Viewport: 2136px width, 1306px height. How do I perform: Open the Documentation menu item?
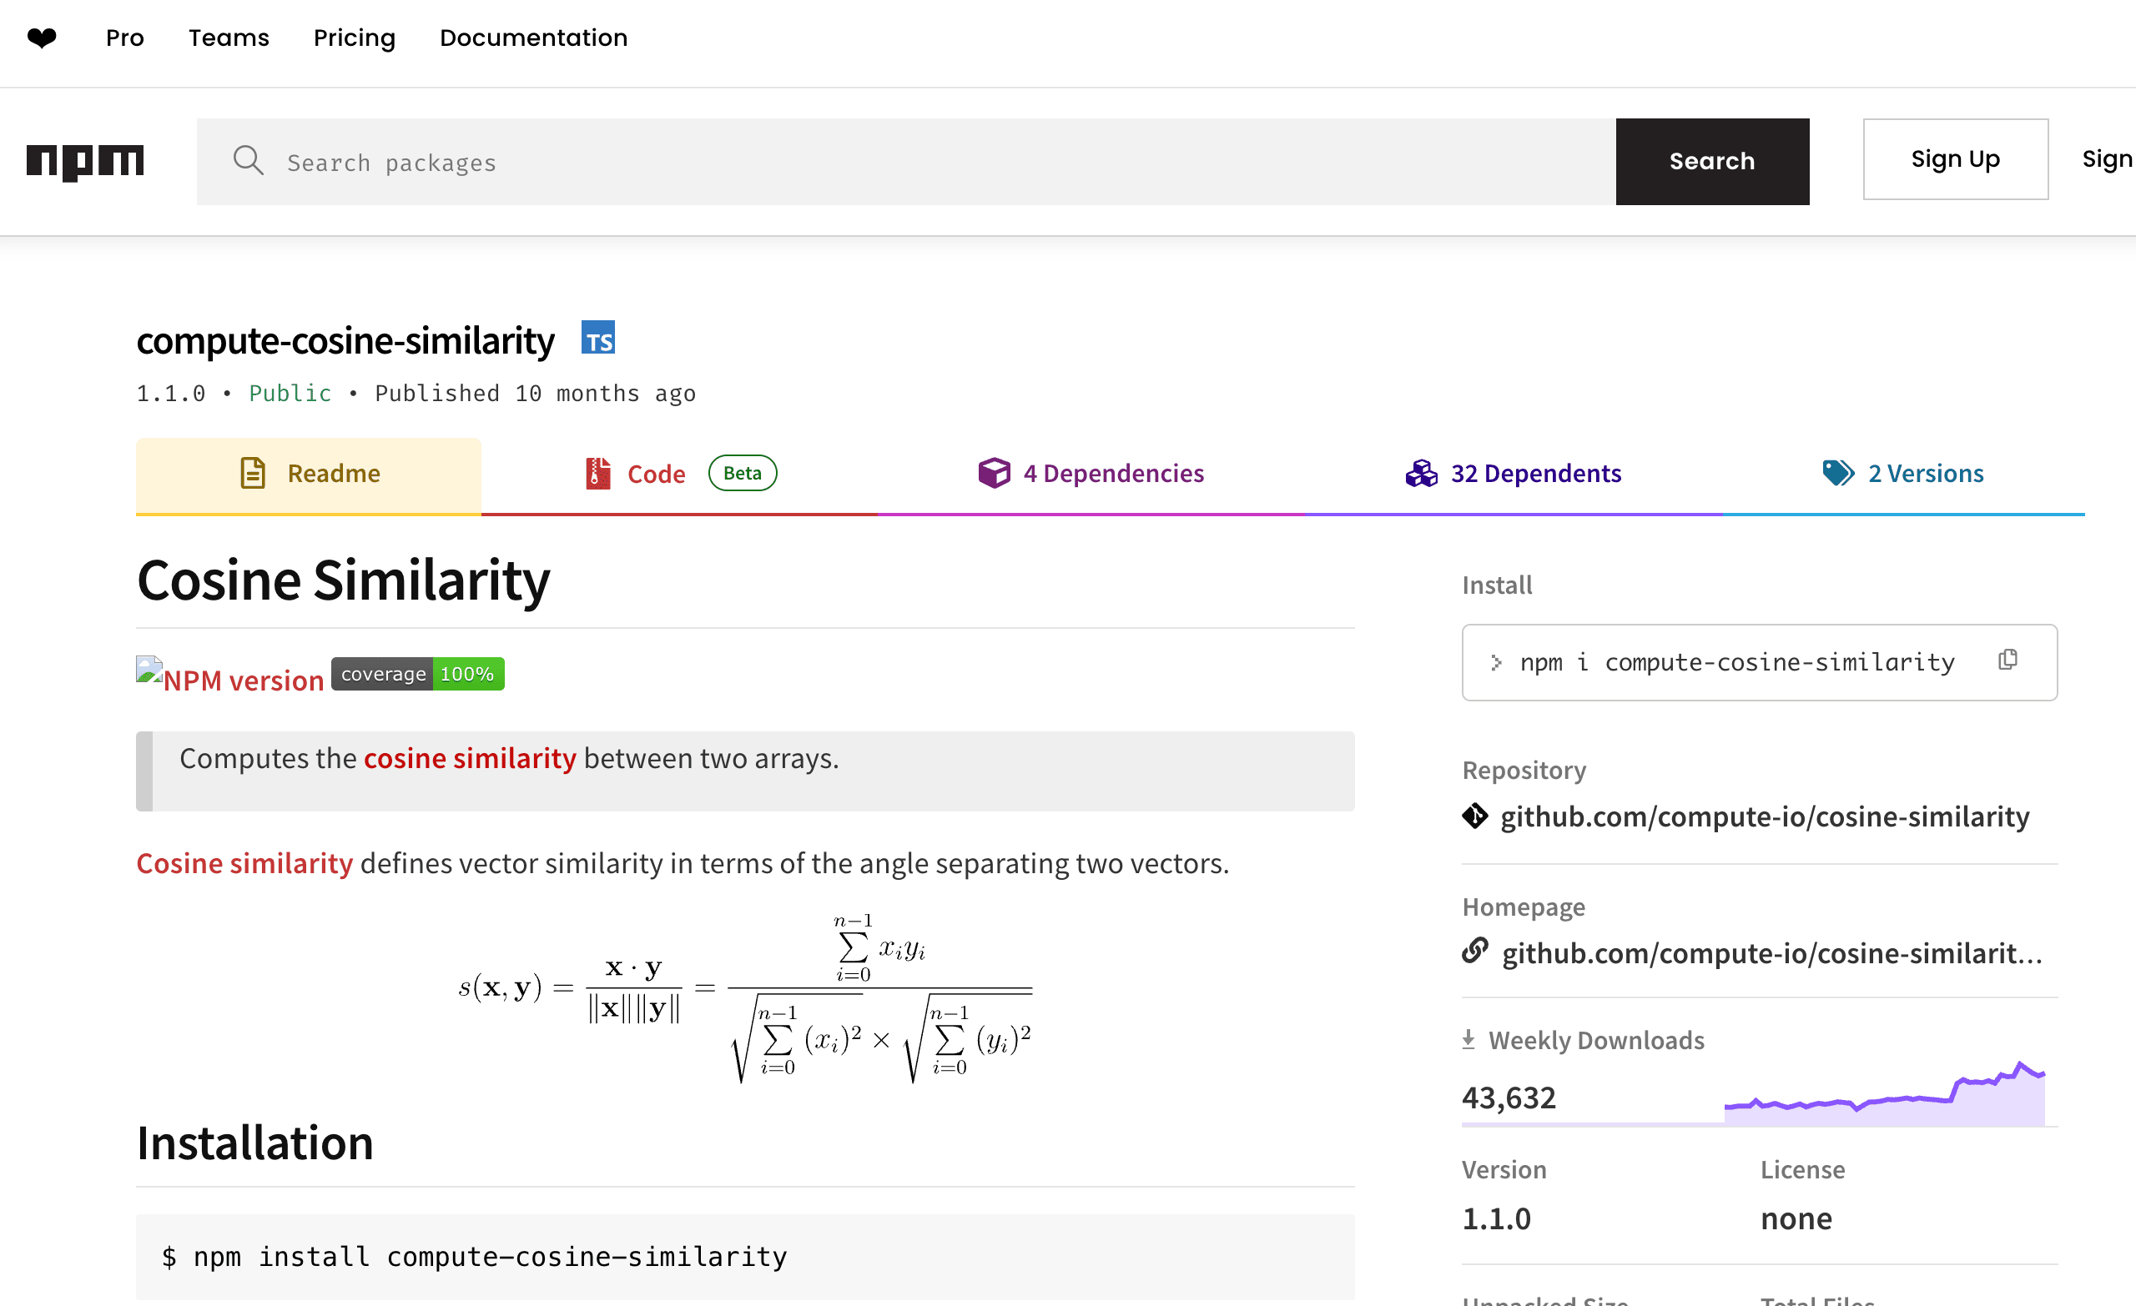pyautogui.click(x=533, y=38)
